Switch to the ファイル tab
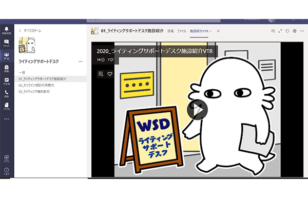 (x=182, y=31)
